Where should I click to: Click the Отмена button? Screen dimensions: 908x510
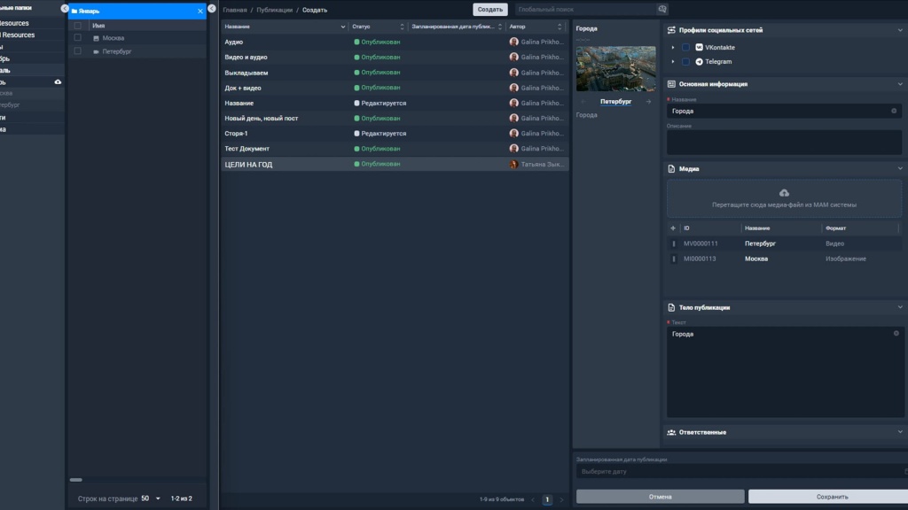tap(660, 497)
